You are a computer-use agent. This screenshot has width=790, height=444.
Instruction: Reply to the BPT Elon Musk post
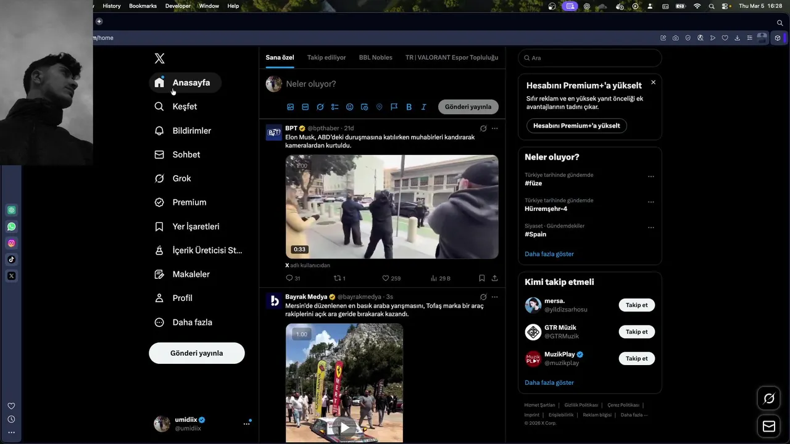pos(293,278)
